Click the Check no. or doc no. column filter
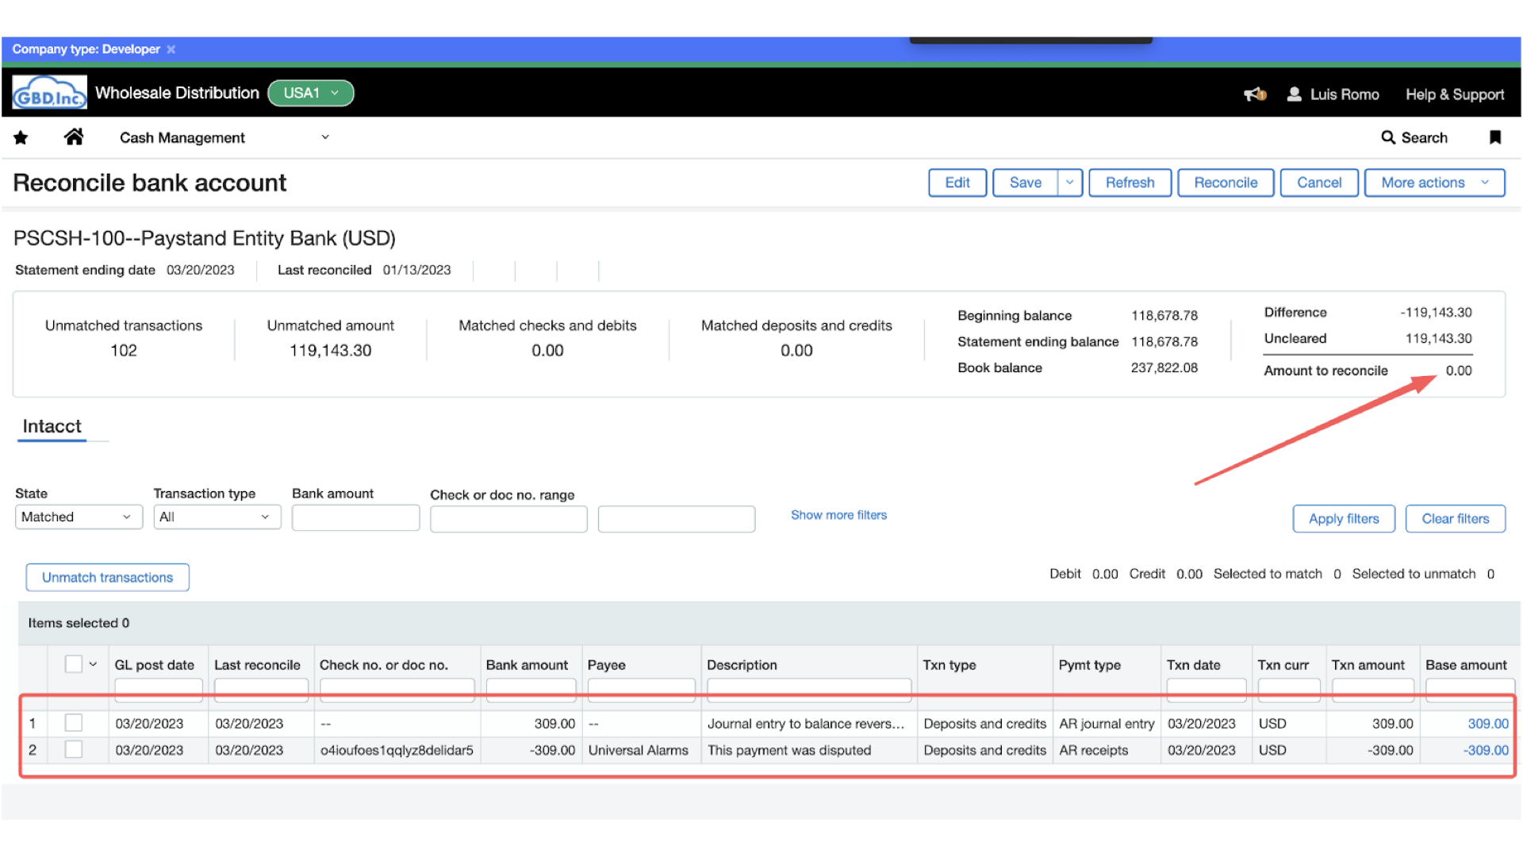Image resolution: width=1523 pixels, height=857 pixels. click(x=397, y=690)
